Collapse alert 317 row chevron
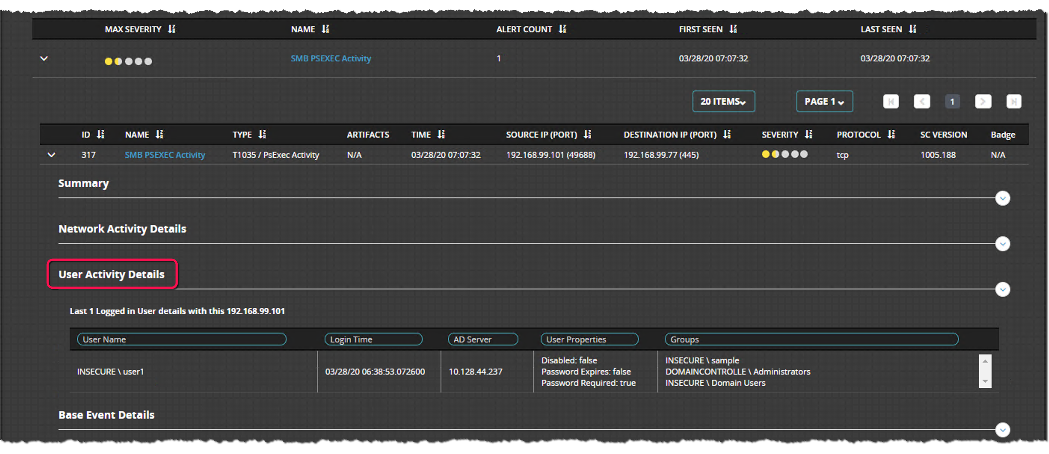1049x454 pixels. click(51, 155)
